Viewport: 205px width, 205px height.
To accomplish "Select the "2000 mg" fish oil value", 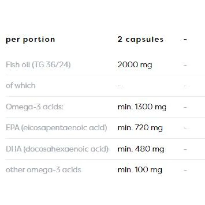I will (135, 65).
